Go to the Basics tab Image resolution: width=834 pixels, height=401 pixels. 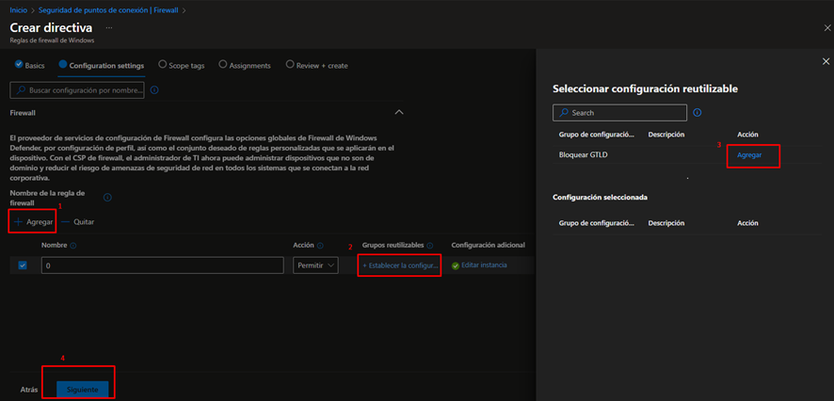coord(29,65)
